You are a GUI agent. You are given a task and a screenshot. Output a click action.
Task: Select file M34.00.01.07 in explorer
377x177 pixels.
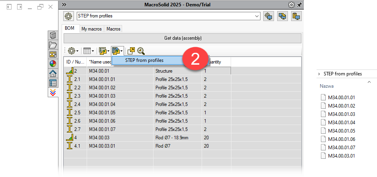[x=338, y=148]
